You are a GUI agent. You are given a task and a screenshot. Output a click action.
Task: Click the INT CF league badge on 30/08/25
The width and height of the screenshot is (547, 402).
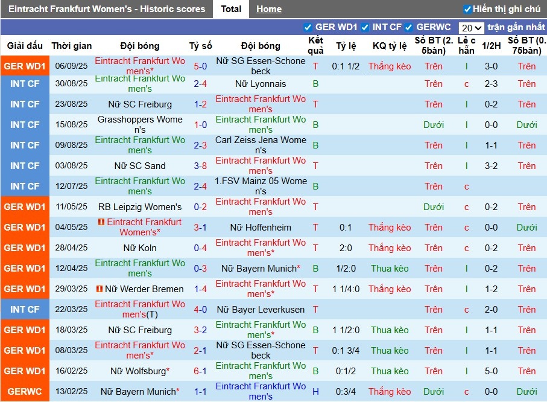pos(25,84)
